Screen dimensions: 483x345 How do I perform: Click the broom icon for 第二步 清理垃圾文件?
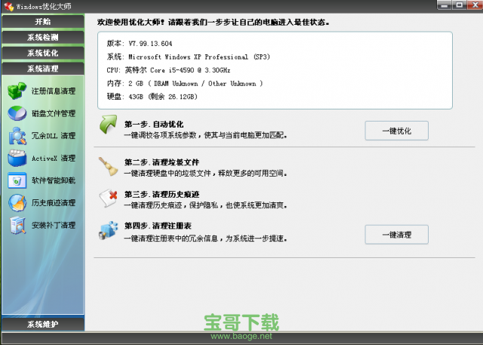point(108,166)
